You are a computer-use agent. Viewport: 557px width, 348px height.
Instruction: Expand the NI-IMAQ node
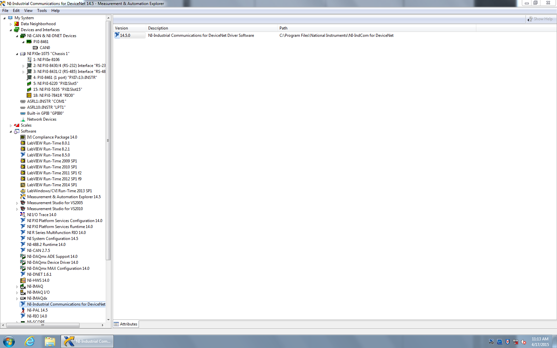pyautogui.click(x=17, y=287)
